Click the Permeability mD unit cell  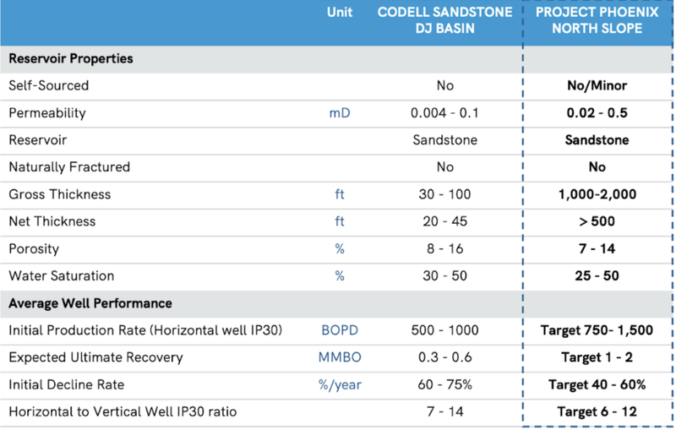point(340,113)
